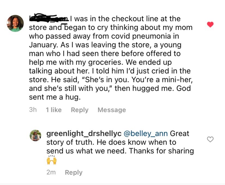Click the 2m timestamp
The height and width of the screenshot is (185, 225).
coord(51,172)
